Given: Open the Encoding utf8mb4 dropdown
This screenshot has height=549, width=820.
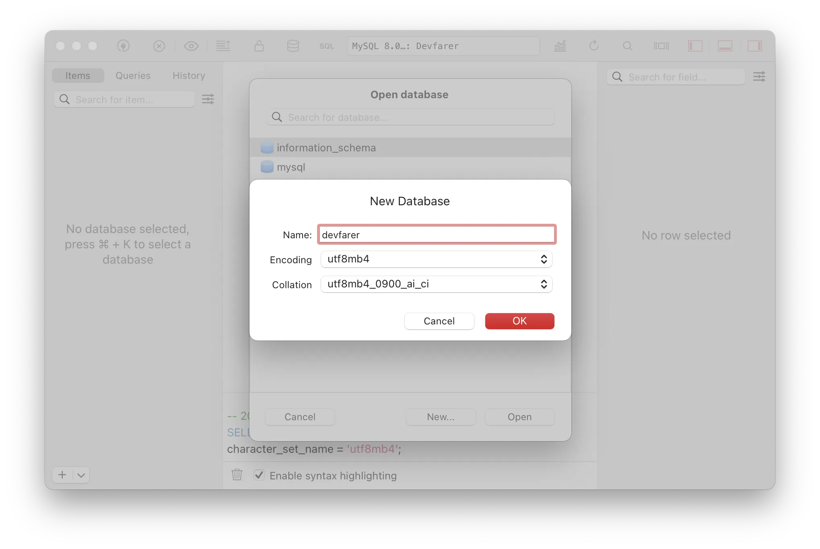Looking at the screenshot, I should (x=436, y=259).
